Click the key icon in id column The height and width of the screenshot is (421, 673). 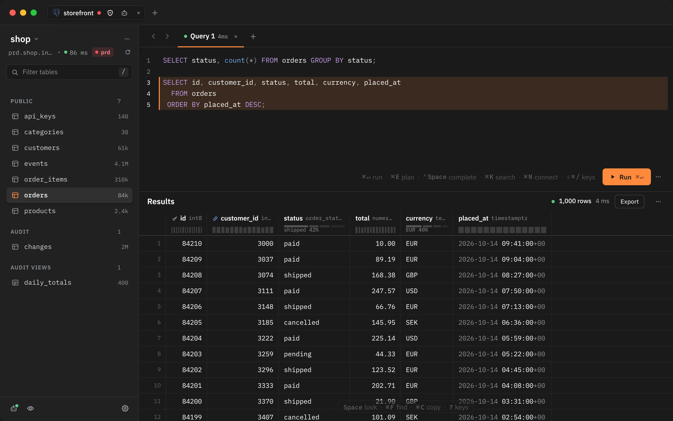click(x=175, y=219)
